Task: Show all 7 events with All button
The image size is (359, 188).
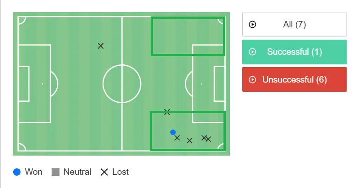Action: click(x=294, y=25)
